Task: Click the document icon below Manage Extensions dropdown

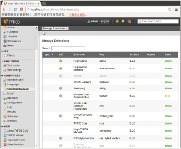Action: (44, 33)
